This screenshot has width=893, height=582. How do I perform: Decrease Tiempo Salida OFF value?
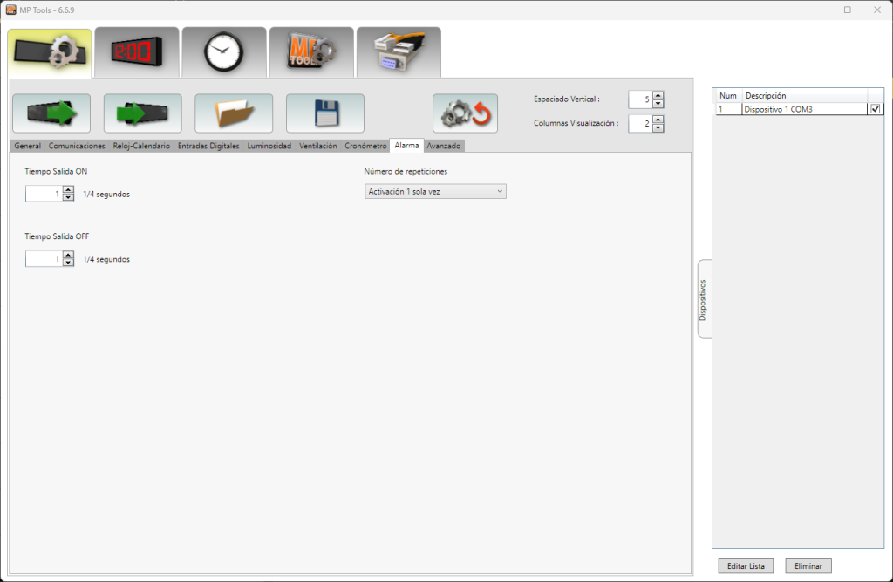pyautogui.click(x=68, y=263)
